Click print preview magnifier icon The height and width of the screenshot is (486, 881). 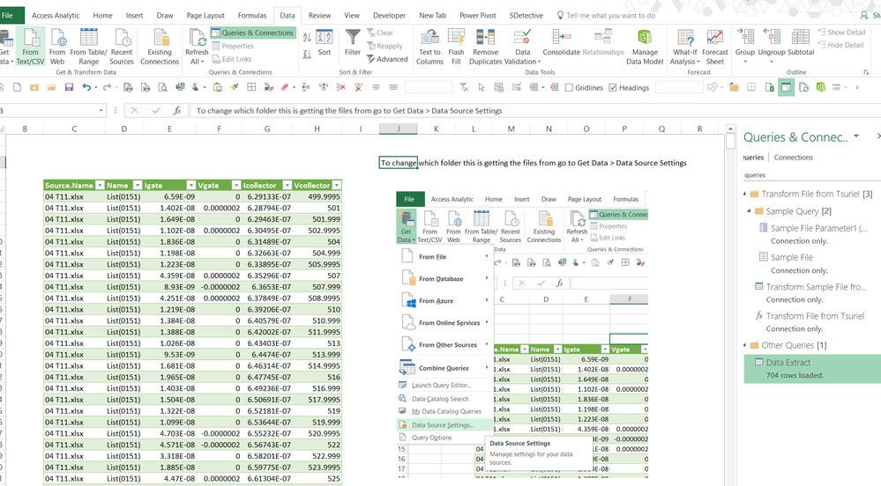(162, 87)
